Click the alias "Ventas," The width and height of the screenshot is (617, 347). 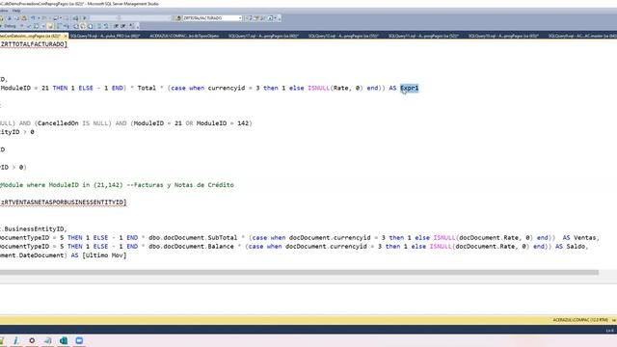(586, 238)
